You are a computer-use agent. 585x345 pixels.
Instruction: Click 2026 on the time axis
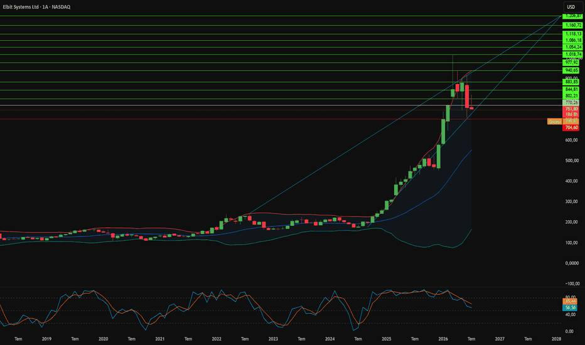coord(443,339)
